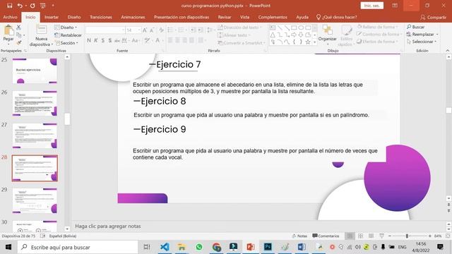Switch to the Transiciones tab
The image size is (452, 254).
pyautogui.click(x=101, y=17)
